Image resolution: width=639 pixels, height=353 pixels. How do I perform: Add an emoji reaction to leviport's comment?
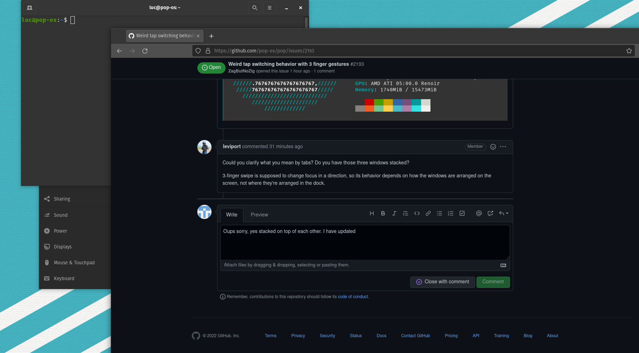(x=493, y=147)
